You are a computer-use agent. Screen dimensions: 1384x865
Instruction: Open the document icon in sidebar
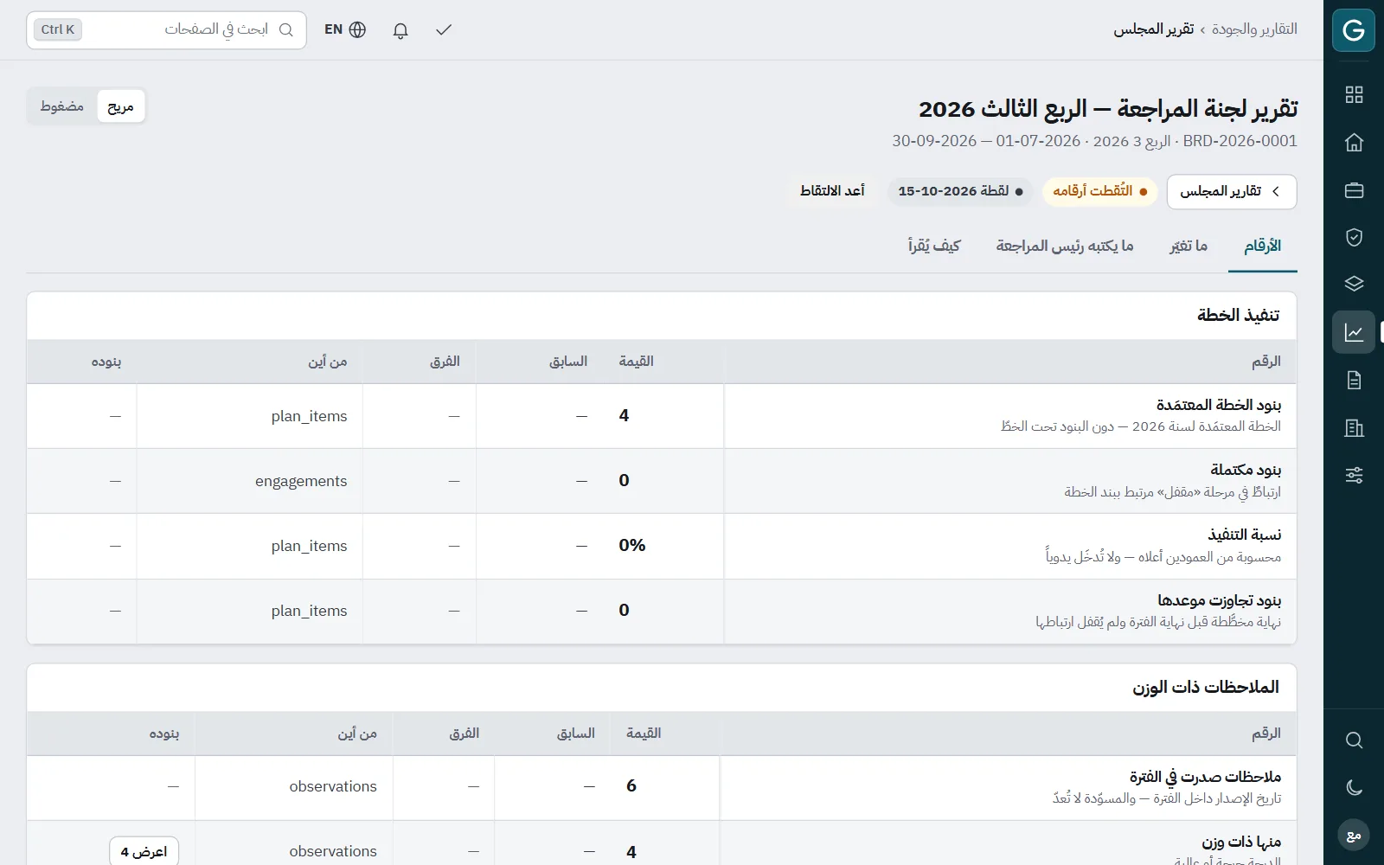pos(1354,380)
